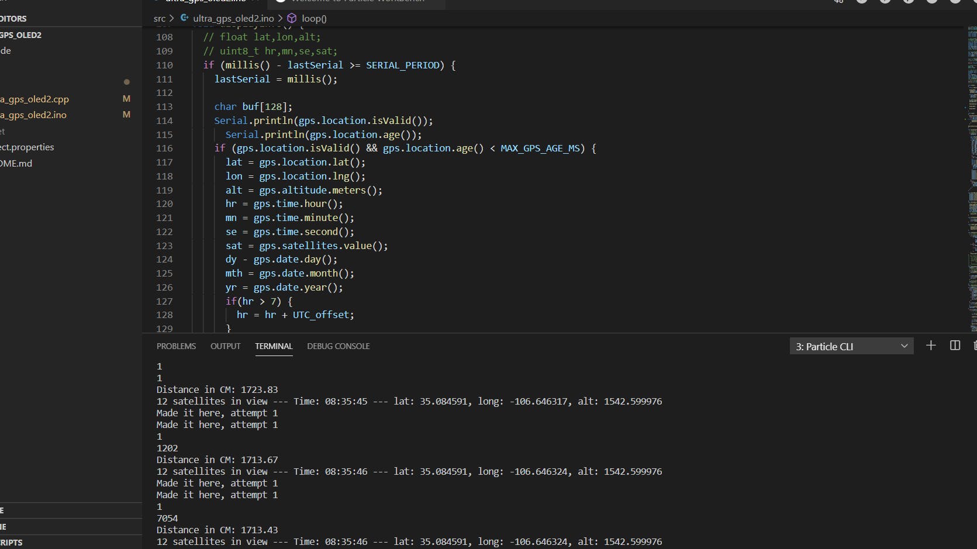Create a new terminal with plus icon
The height and width of the screenshot is (549, 977).
click(x=931, y=346)
